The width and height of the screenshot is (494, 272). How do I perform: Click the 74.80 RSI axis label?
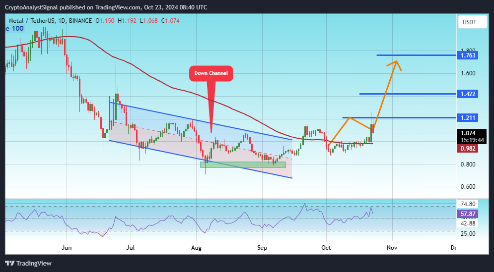pyautogui.click(x=468, y=204)
